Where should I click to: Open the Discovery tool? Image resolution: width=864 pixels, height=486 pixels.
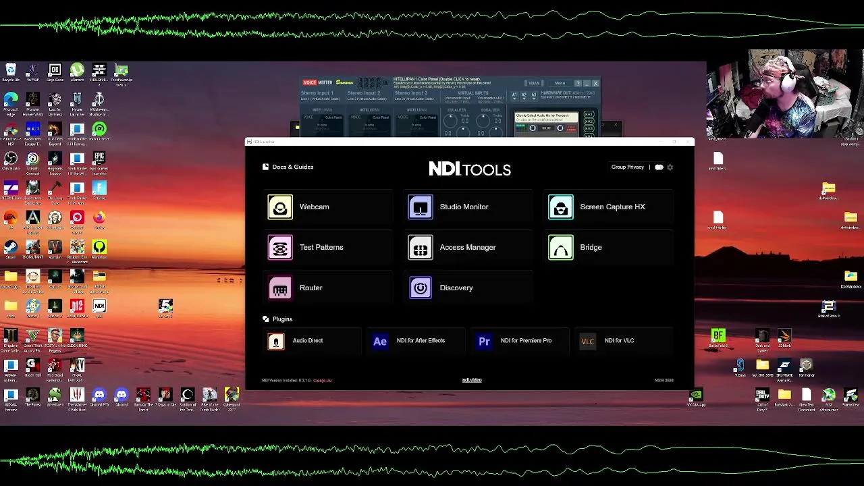coord(468,288)
